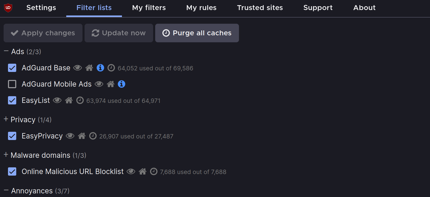Collapse the Ads section
Image resolution: width=430 pixels, height=197 pixels.
pyautogui.click(x=6, y=51)
